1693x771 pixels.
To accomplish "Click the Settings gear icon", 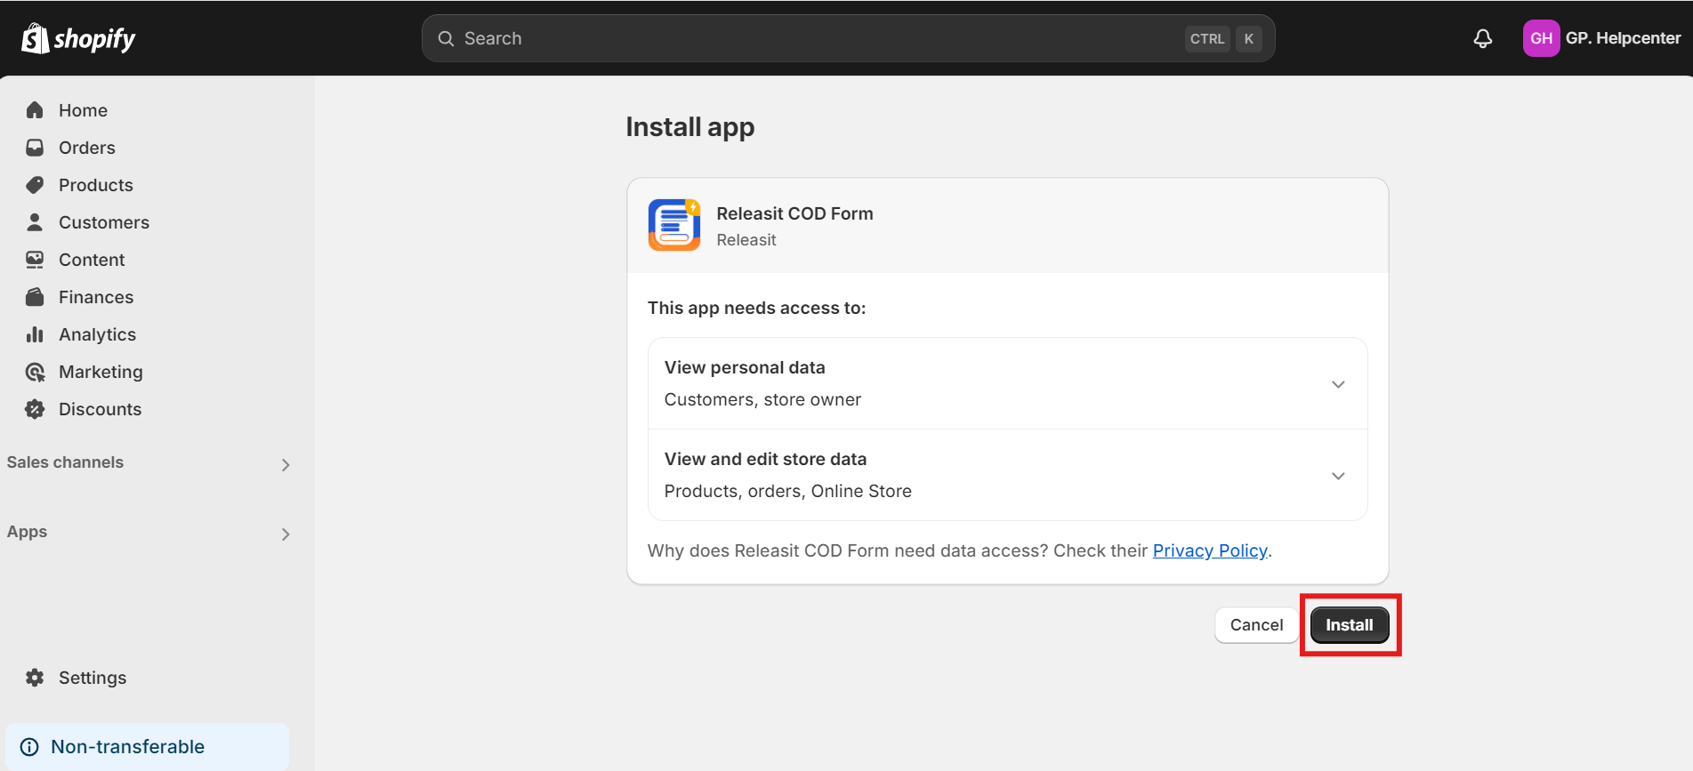I will coord(35,678).
